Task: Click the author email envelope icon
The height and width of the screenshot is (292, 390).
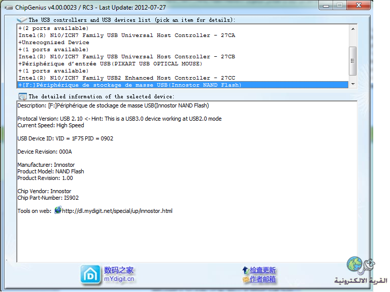Action: point(246,280)
